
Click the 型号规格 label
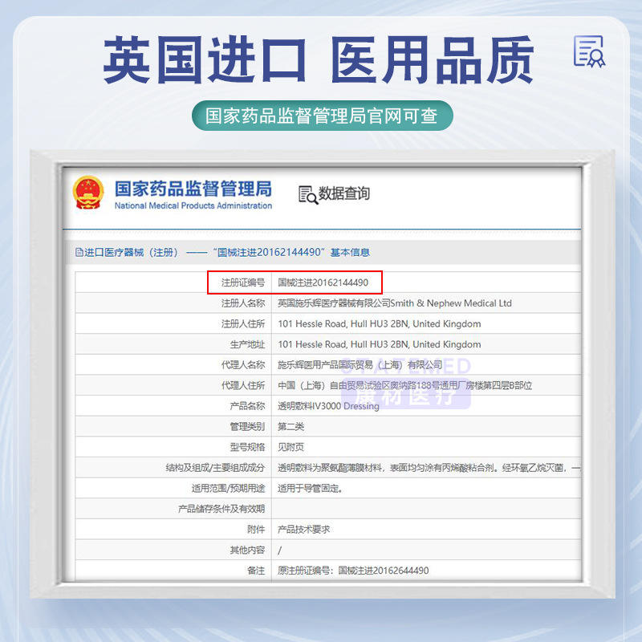[x=247, y=447]
